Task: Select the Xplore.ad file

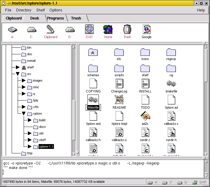Action: tap(171, 100)
